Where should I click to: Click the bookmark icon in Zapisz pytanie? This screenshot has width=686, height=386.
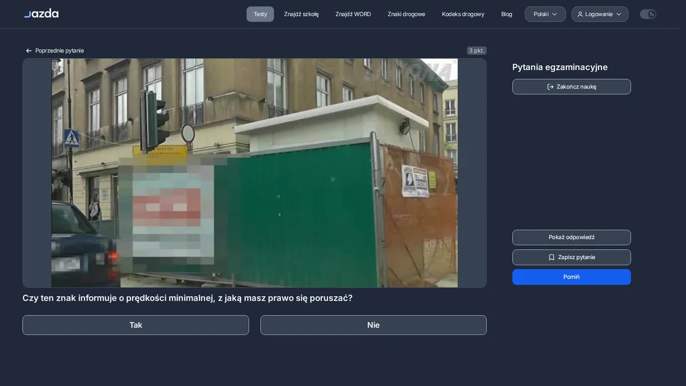pos(552,257)
